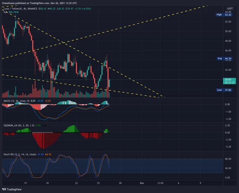
Task: Click the date label 22 on time axis
Action: [x=76, y=183]
